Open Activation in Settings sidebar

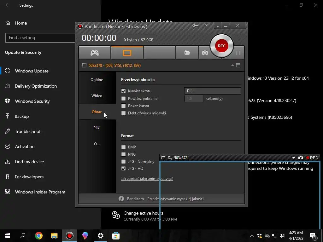tap(25, 147)
